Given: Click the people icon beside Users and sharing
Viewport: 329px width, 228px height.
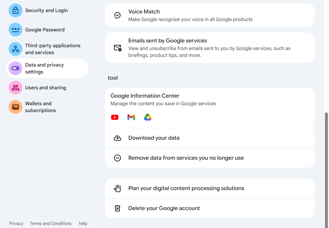Looking at the screenshot, I should pyautogui.click(x=15, y=88).
